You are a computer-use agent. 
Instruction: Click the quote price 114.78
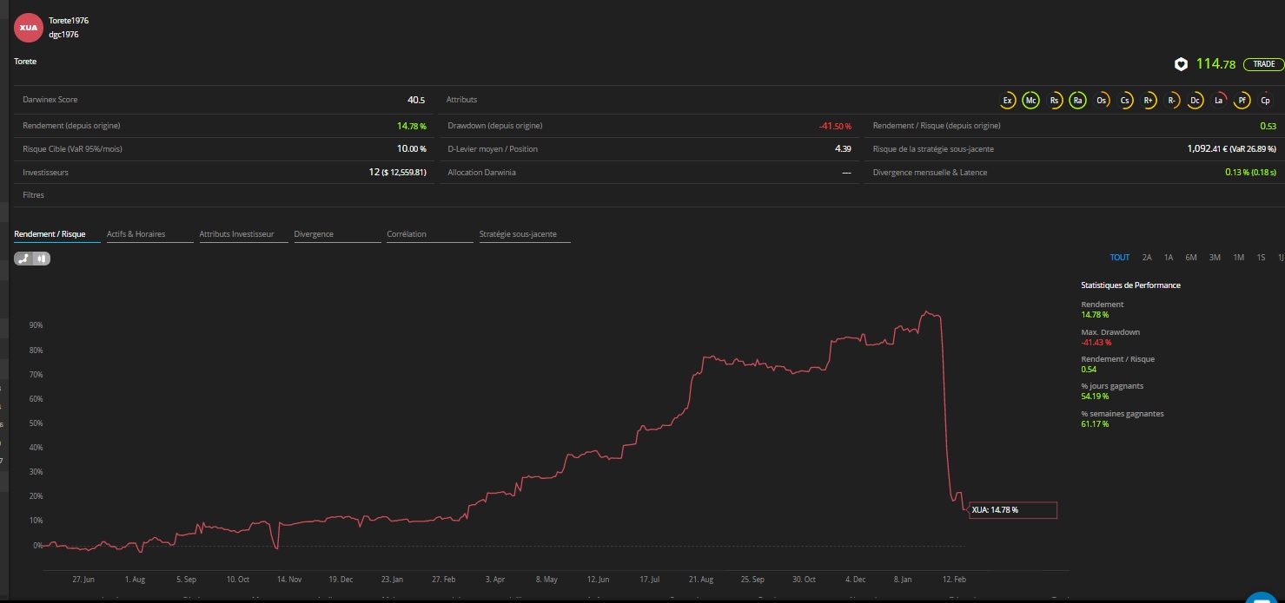tap(1215, 63)
